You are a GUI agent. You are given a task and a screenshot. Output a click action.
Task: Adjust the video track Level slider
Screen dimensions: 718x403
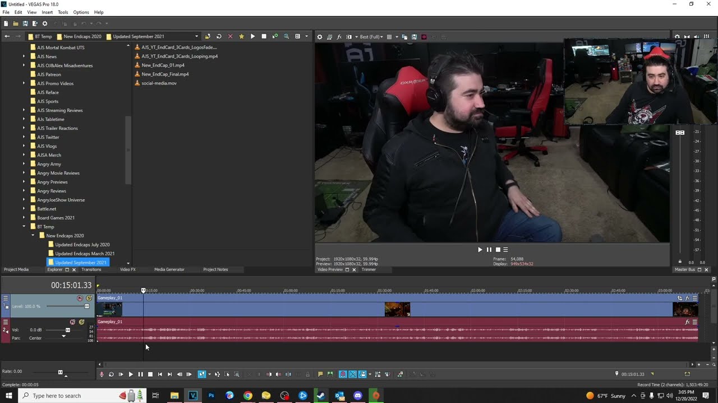coord(86,306)
